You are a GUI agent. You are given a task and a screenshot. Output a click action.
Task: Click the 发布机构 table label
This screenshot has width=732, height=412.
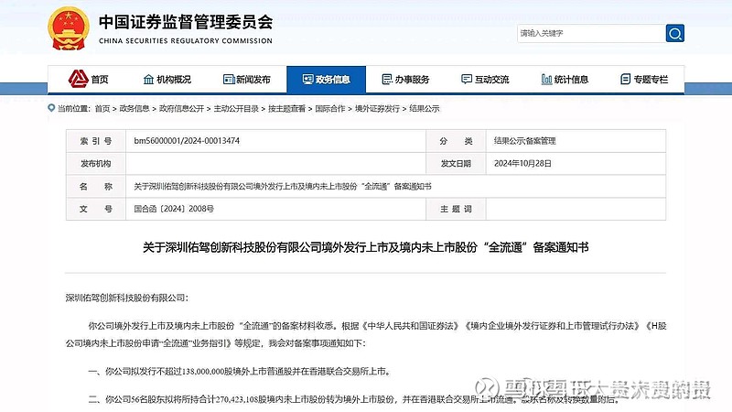coord(96,164)
